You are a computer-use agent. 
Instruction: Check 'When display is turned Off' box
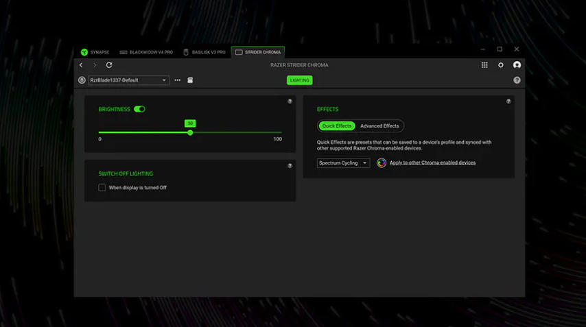click(102, 187)
